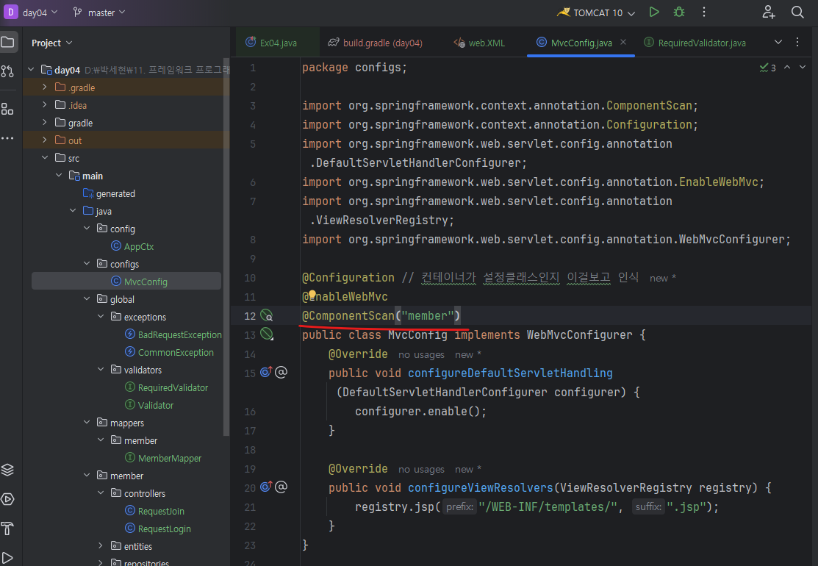Click the gutter bean icon on line 12
The height and width of the screenshot is (566, 818).
coord(266,315)
